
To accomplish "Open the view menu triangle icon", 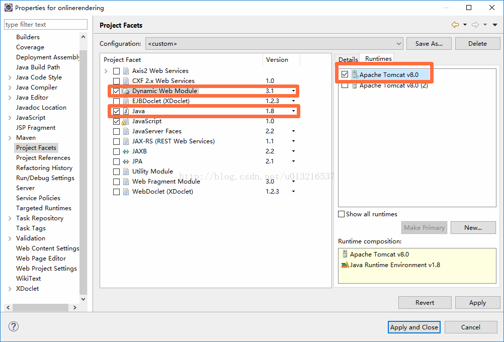I will tap(495, 25).
